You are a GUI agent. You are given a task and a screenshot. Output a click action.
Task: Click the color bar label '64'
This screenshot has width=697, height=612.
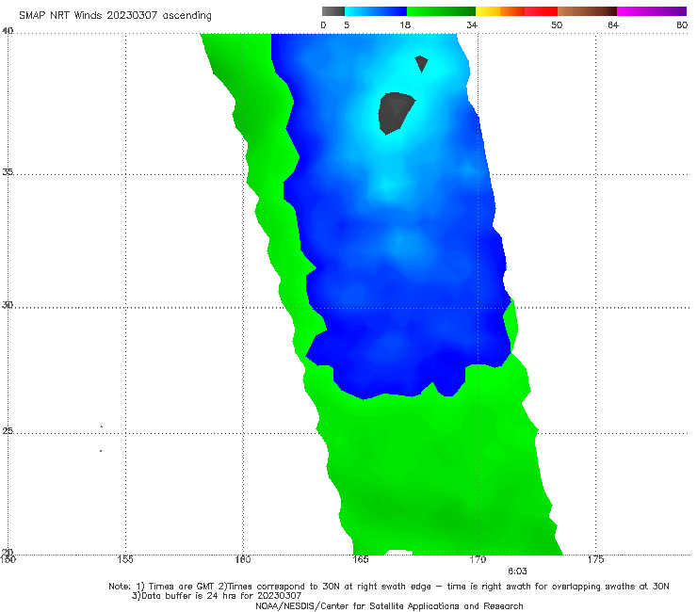pyautogui.click(x=613, y=24)
